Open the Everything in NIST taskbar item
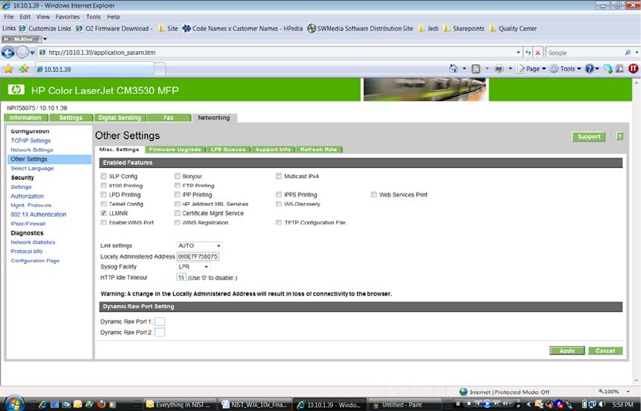 point(179,405)
